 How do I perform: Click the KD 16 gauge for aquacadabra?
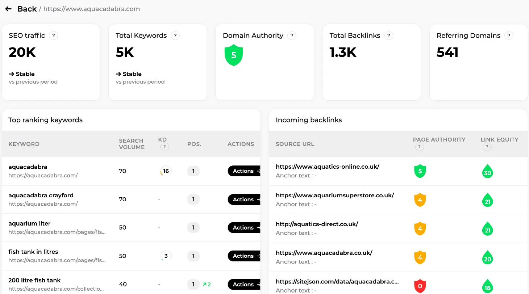166,171
